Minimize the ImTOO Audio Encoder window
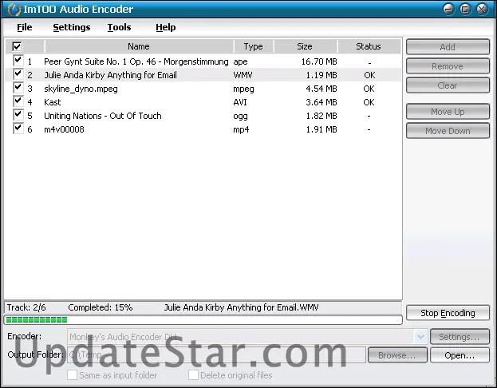The width and height of the screenshot is (497, 388). (x=448, y=10)
